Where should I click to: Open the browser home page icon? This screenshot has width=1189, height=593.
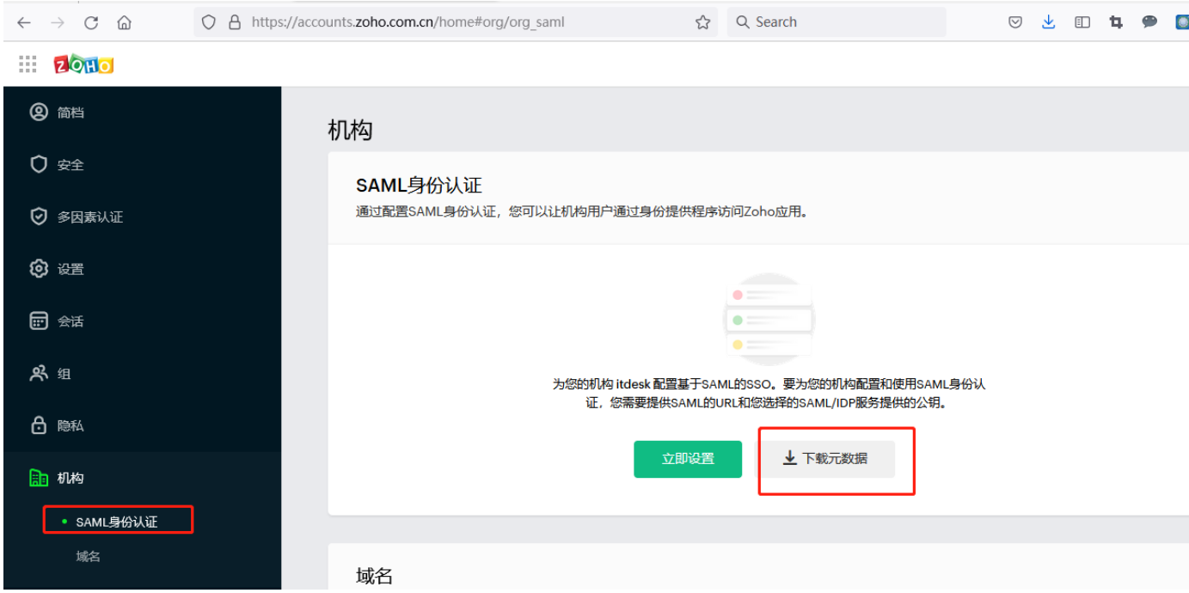click(x=124, y=23)
